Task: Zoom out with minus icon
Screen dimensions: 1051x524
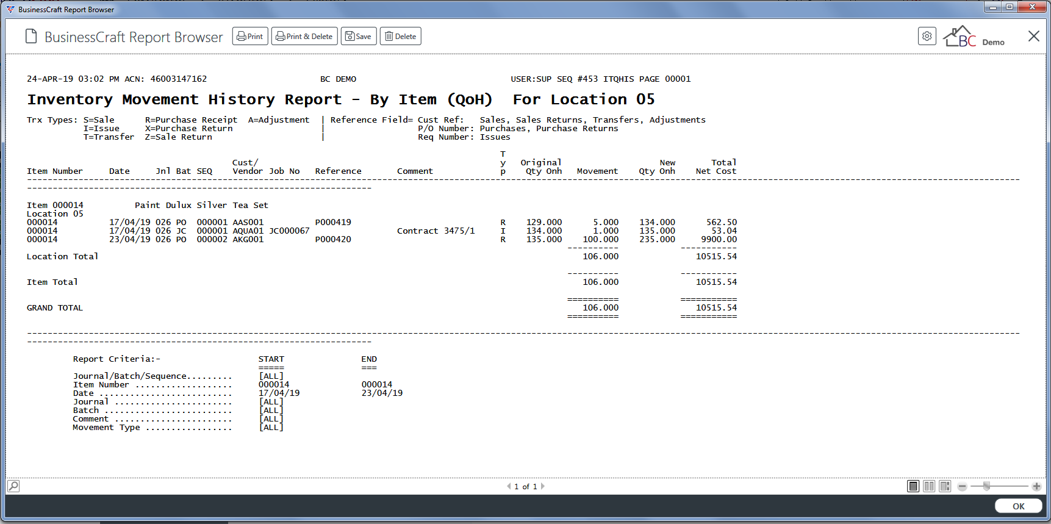Action: (x=962, y=487)
